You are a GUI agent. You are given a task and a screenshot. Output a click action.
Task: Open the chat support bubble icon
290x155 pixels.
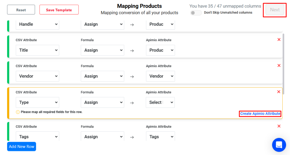(x=279, y=145)
